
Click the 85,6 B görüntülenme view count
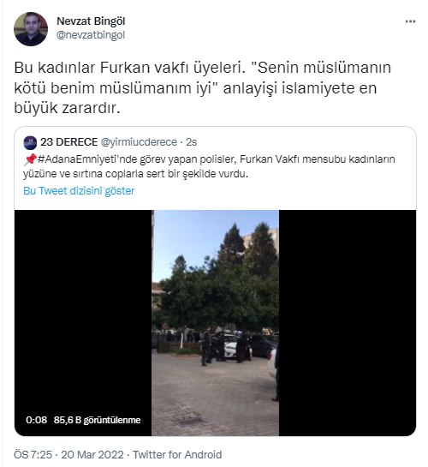tap(97, 420)
